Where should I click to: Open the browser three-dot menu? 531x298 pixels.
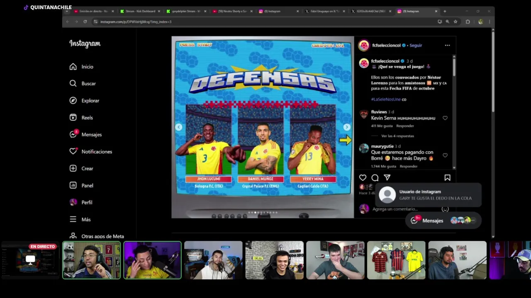pyautogui.click(x=489, y=22)
